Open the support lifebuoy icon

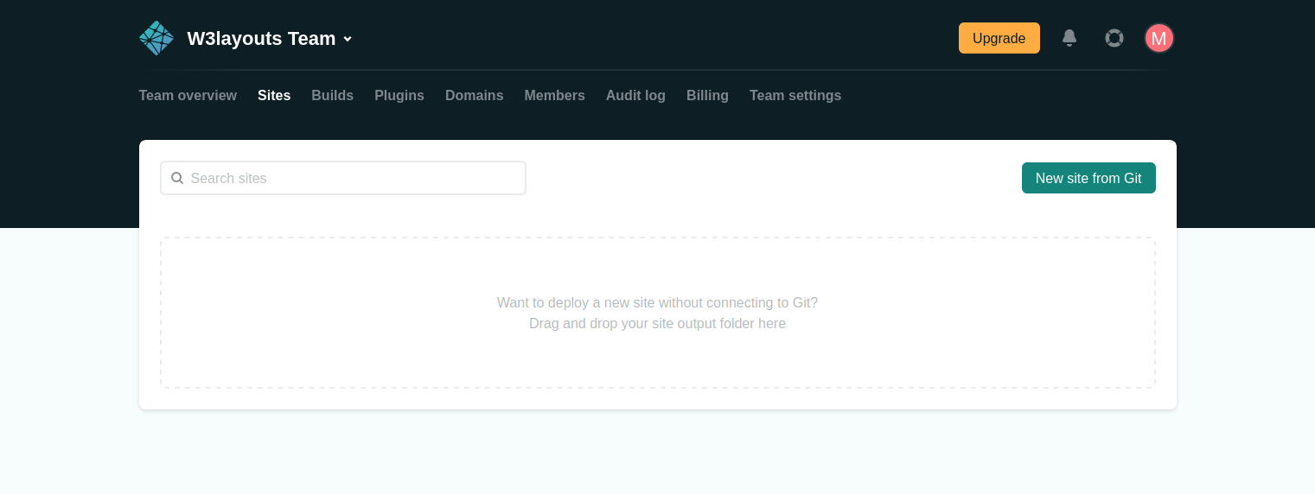coord(1114,38)
